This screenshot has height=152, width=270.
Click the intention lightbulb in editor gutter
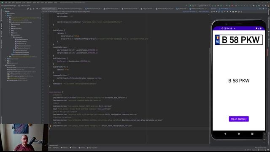pos(51,126)
